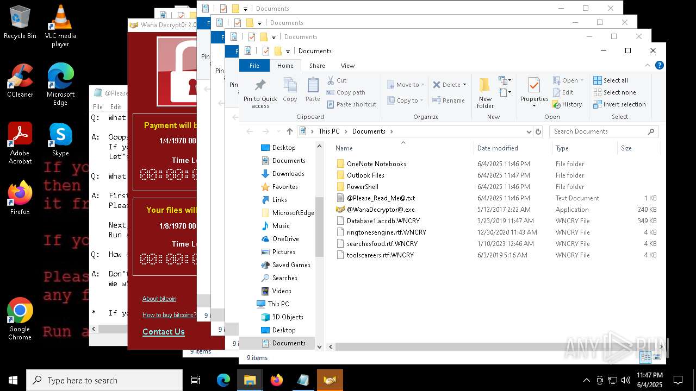Viewport: 696px width, 391px height.
Task: Switch to the Home tab
Action: click(285, 66)
